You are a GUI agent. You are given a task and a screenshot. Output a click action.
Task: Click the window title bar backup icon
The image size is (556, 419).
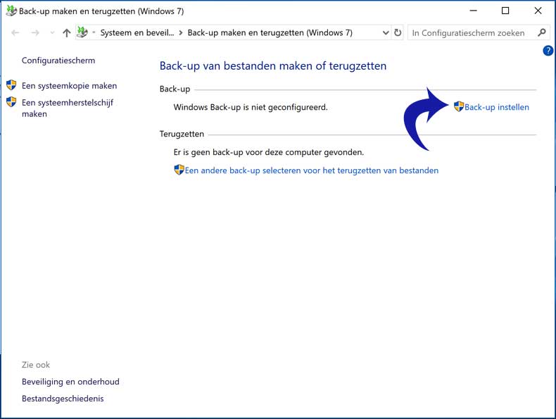point(11,11)
